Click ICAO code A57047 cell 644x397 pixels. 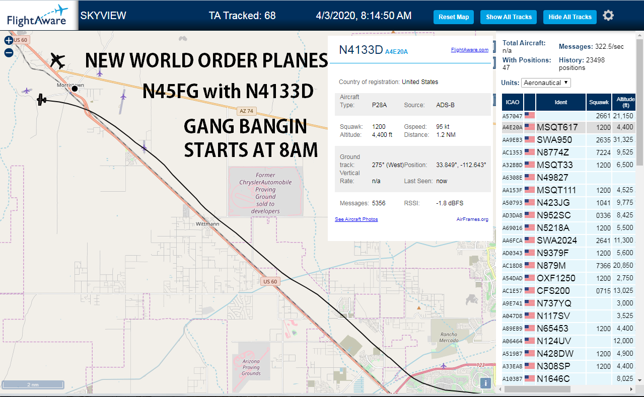tap(512, 116)
